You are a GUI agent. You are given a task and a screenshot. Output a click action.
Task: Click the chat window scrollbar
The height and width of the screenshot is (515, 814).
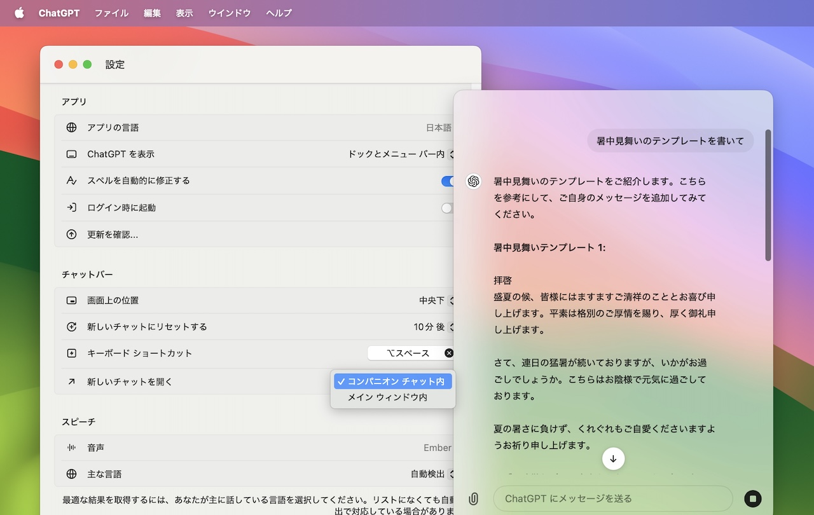click(768, 195)
